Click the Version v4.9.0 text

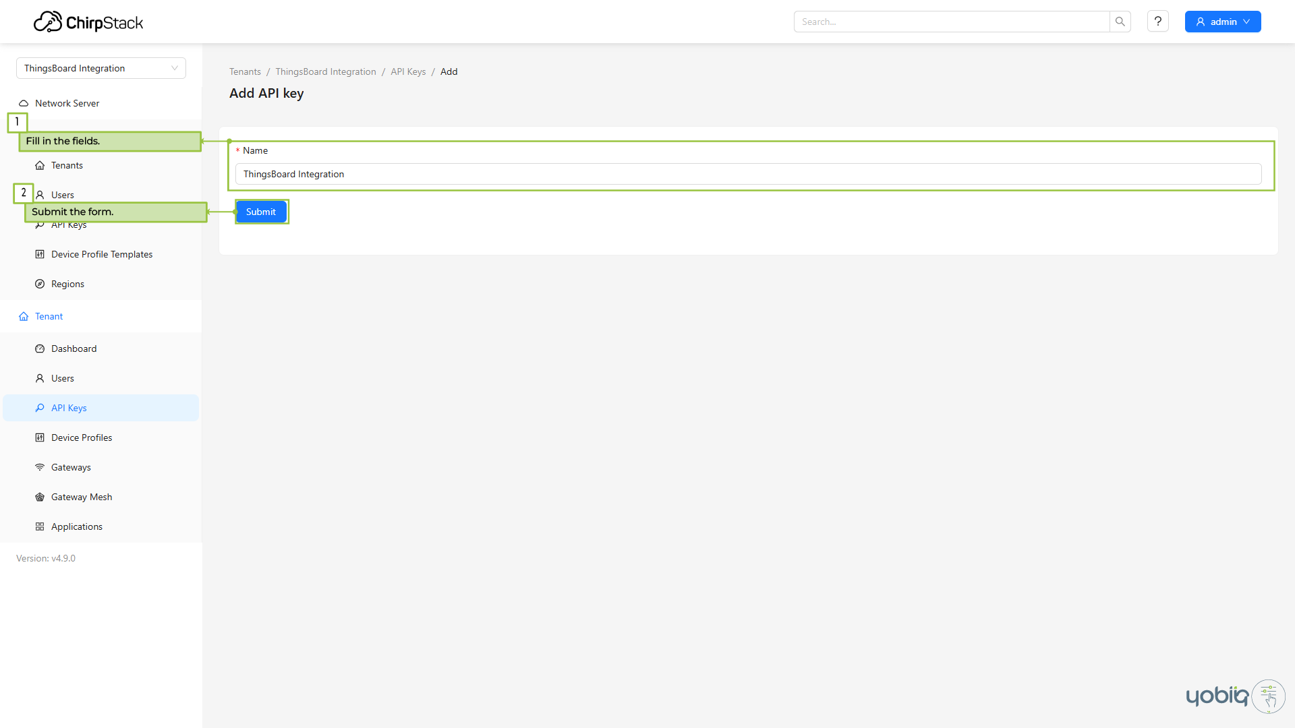click(46, 558)
